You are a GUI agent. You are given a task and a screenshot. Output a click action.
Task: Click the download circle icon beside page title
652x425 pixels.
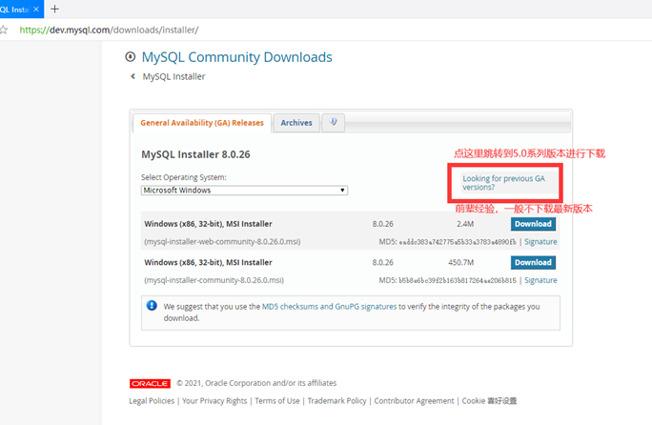click(x=131, y=56)
